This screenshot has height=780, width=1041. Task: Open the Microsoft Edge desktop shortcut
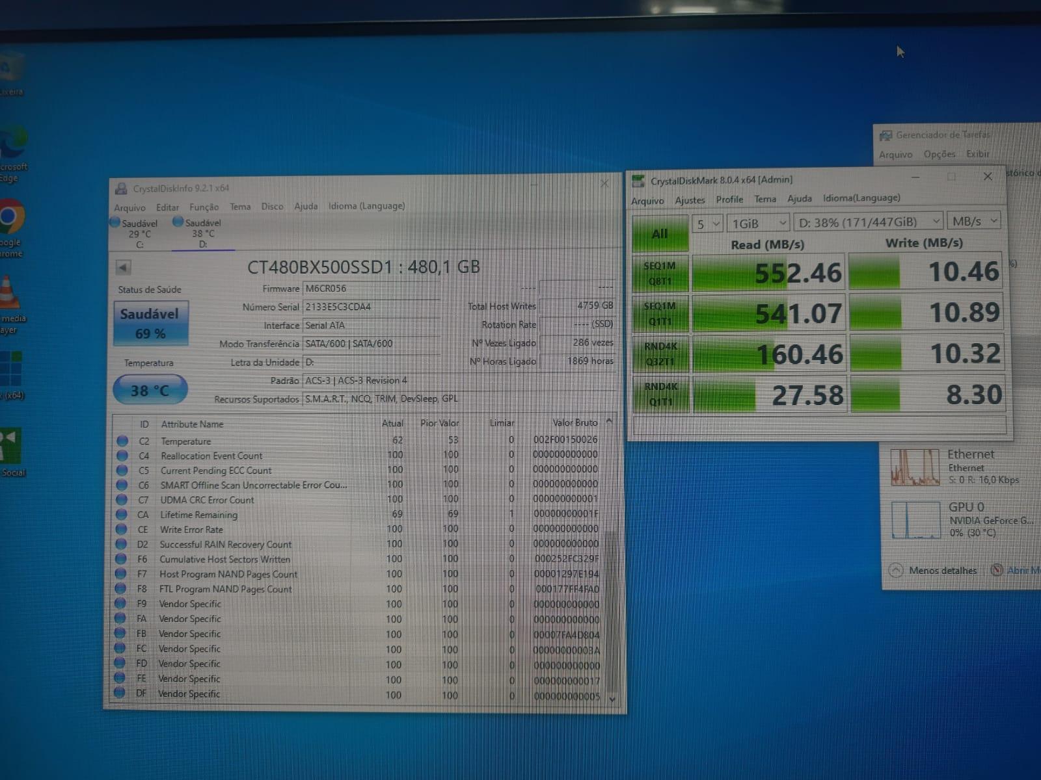tap(13, 153)
